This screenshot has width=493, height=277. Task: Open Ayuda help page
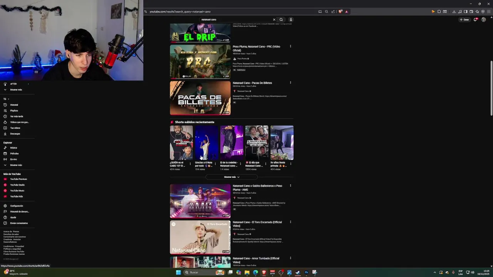(x=13, y=217)
